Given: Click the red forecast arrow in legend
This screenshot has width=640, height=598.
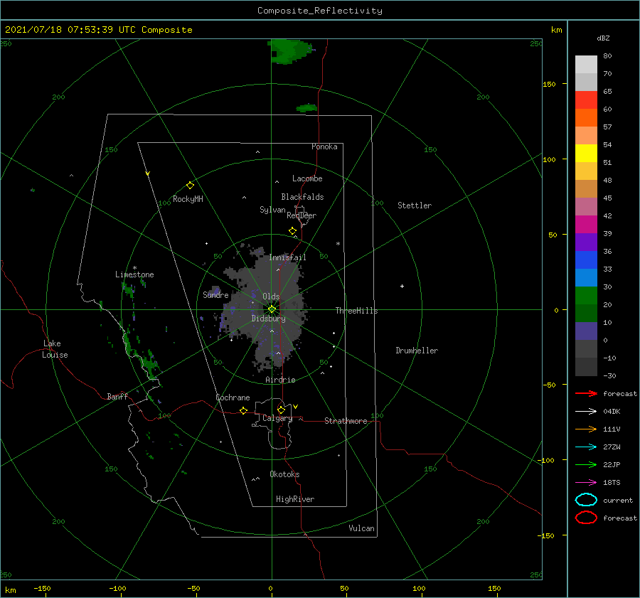Looking at the screenshot, I should 586,393.
